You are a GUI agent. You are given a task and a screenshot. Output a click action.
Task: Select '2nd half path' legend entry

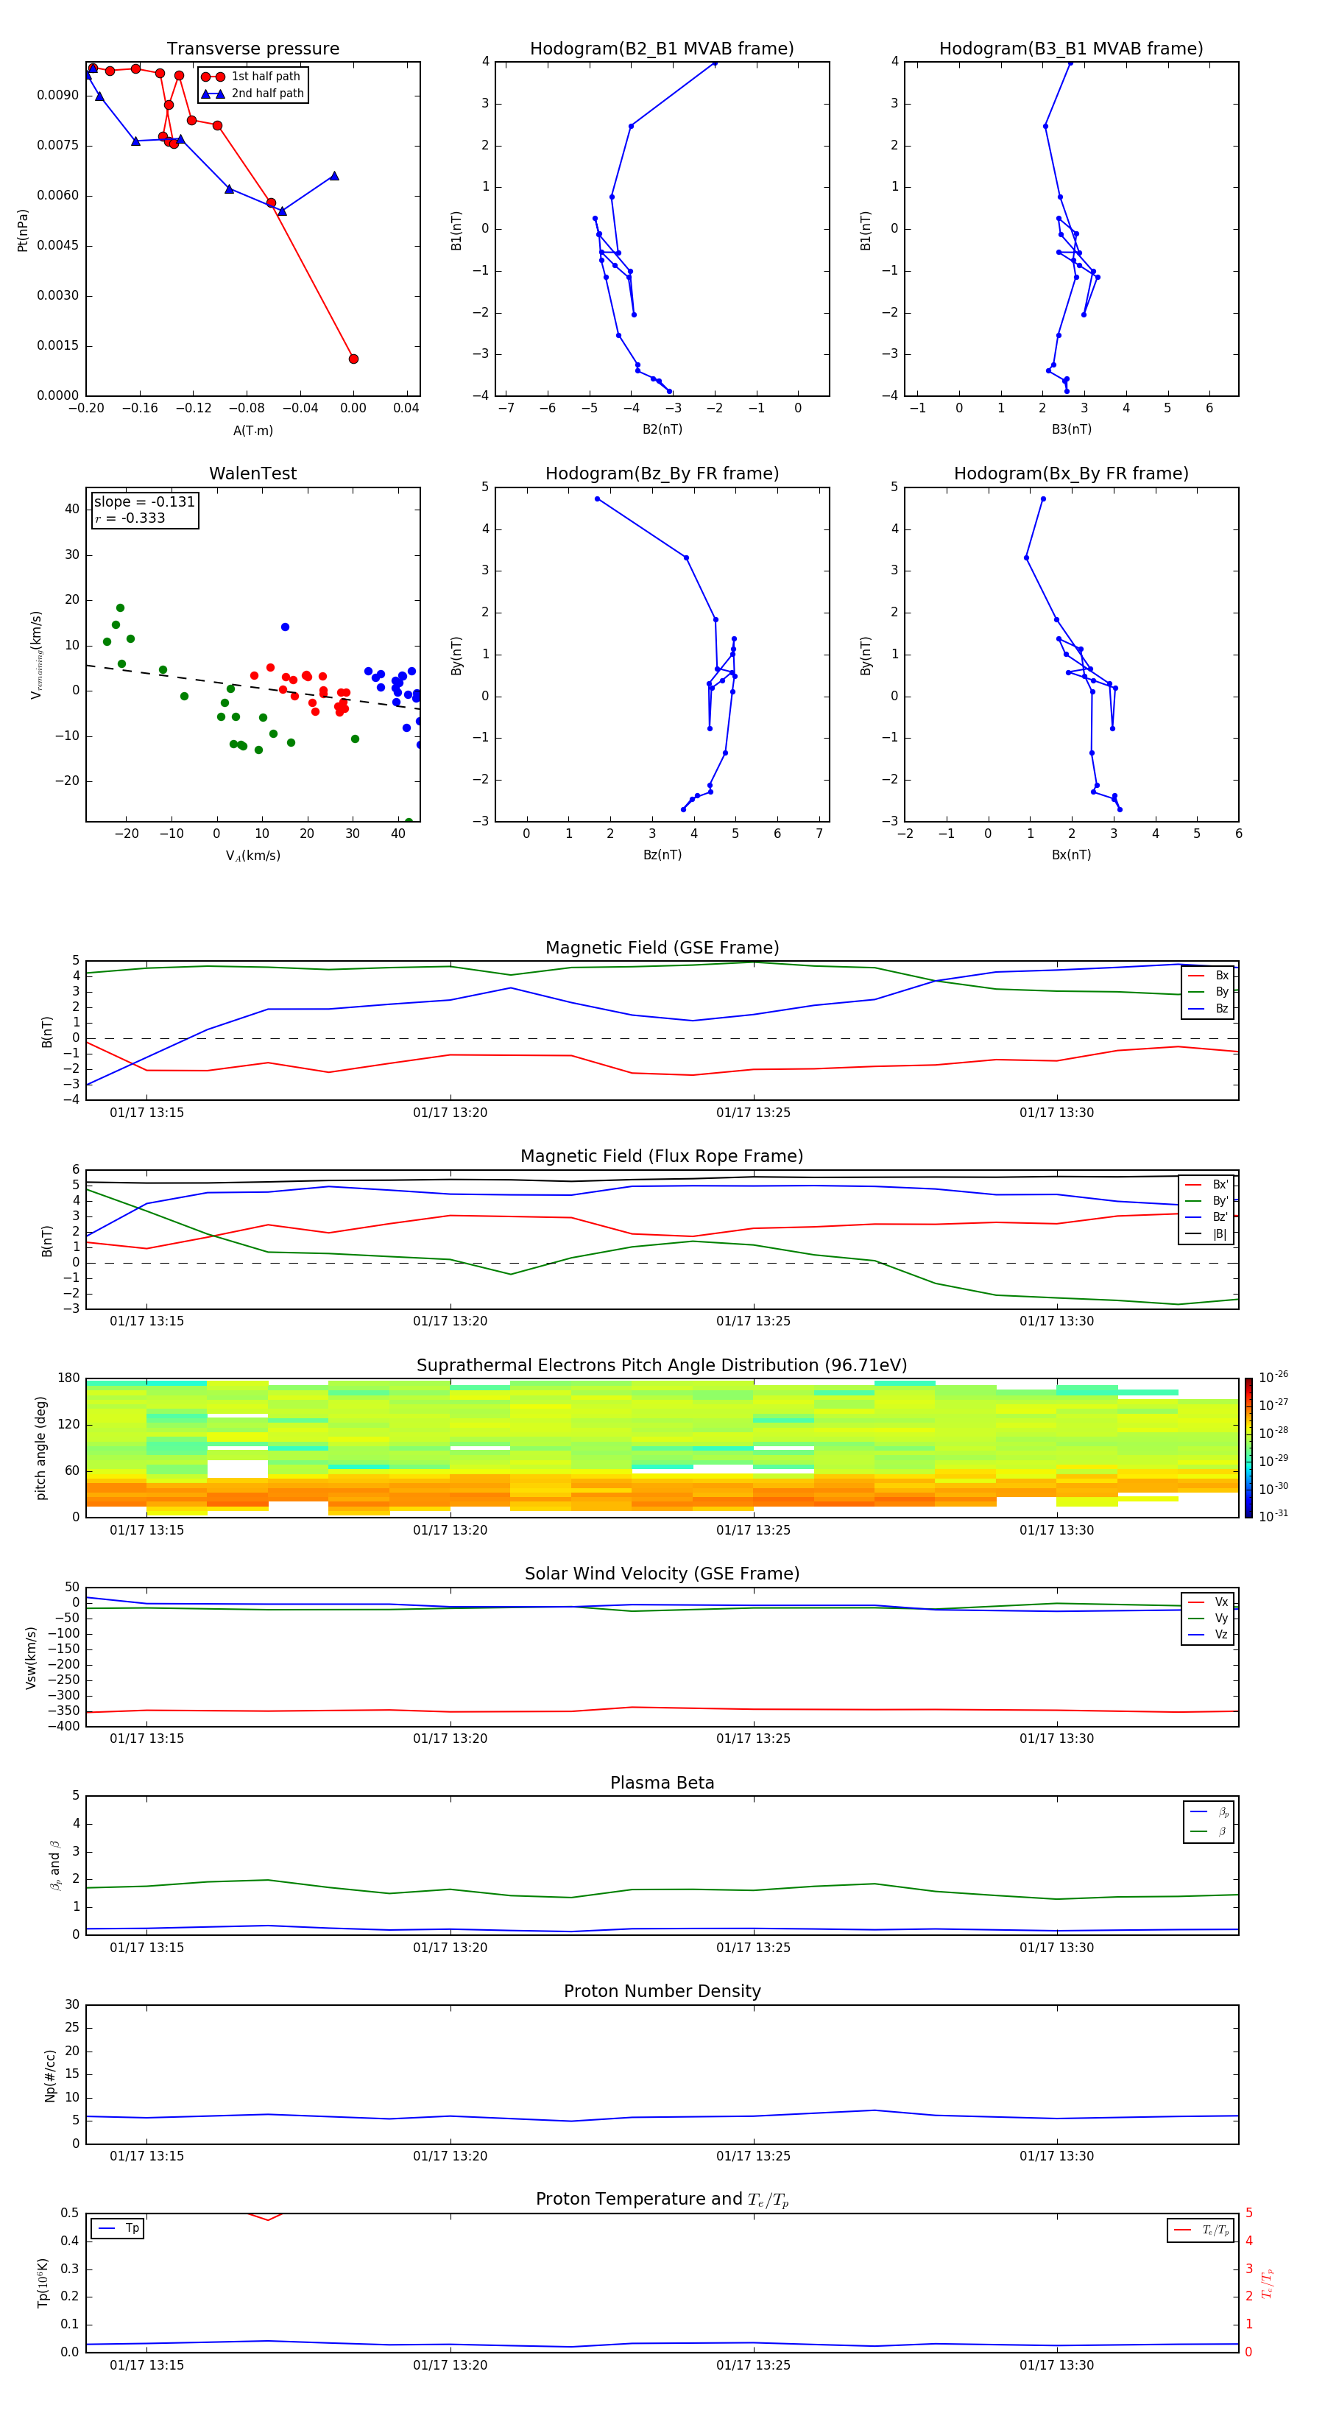pos(254,94)
